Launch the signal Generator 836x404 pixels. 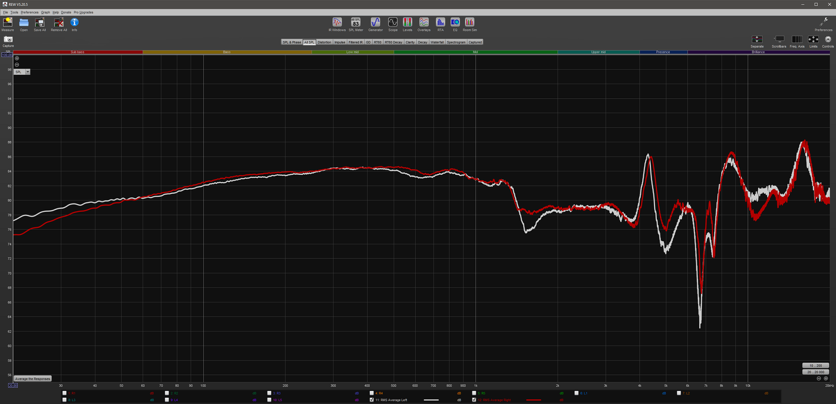[x=375, y=22]
